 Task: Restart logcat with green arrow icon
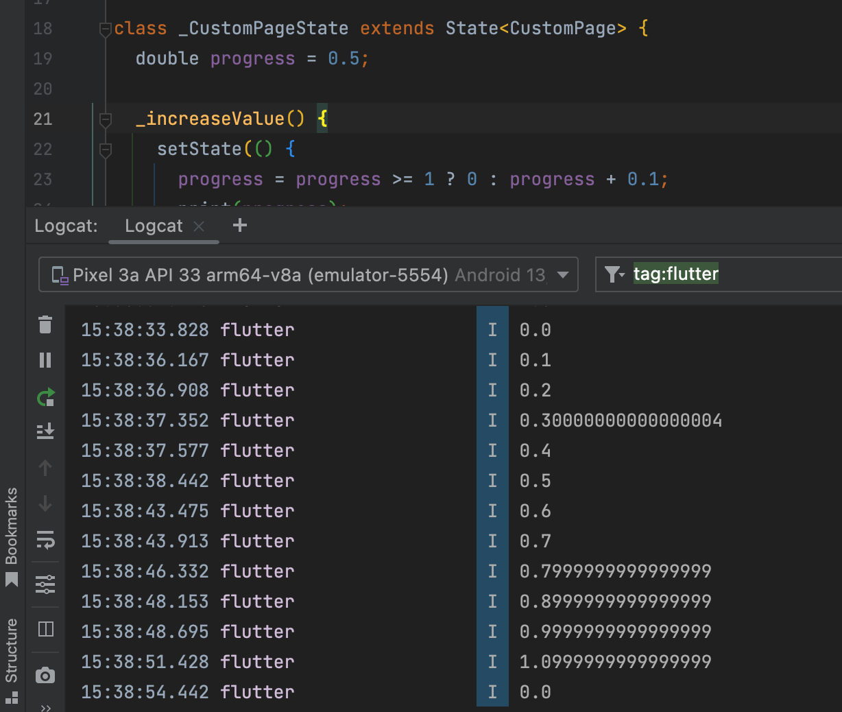tap(45, 397)
